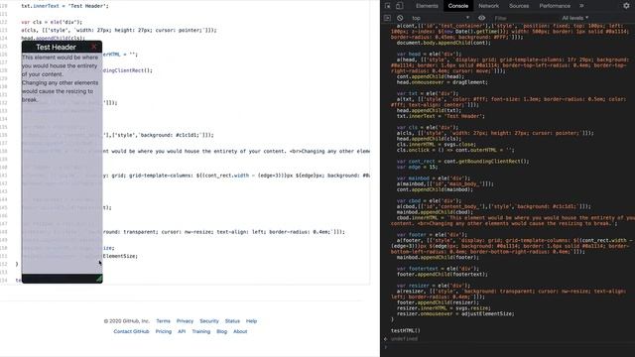Click 'document.body.appendChild(cont);' in console
This screenshot has width=635, height=357.
(444, 43)
